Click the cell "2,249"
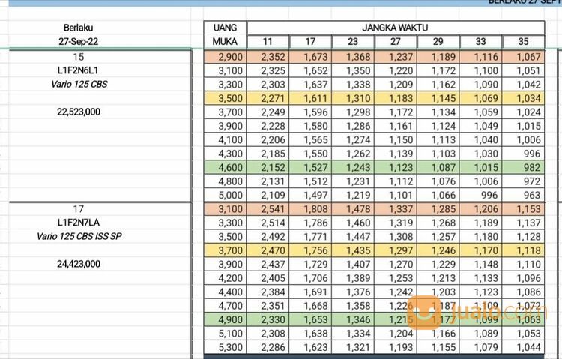This screenshot has height=359, width=562. tap(268, 112)
